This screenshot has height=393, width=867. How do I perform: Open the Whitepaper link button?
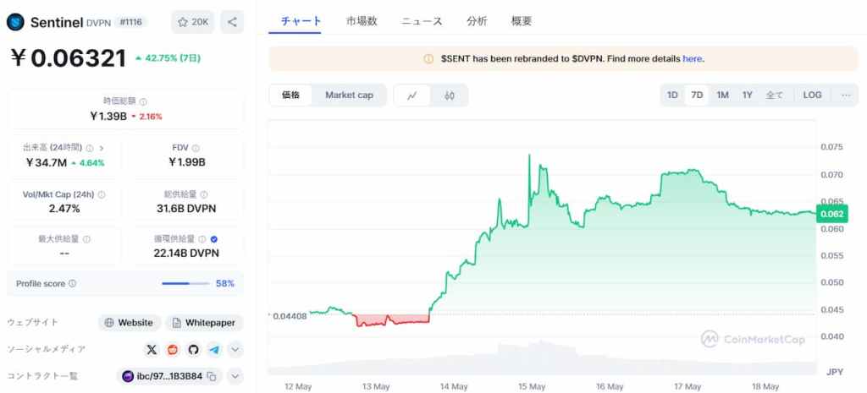coord(204,323)
